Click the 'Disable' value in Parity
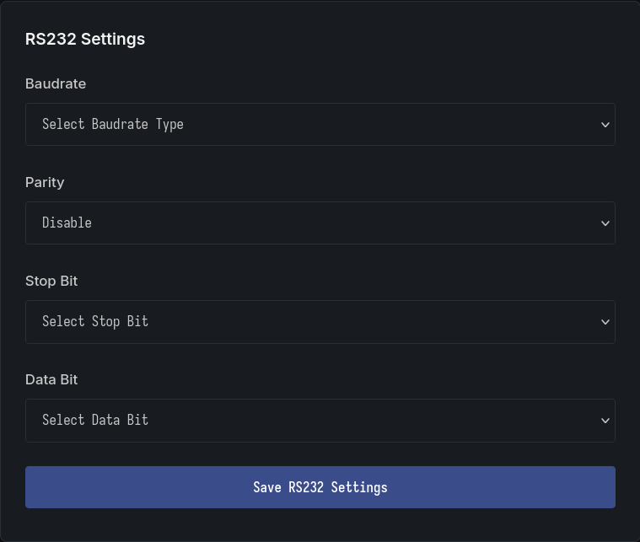 (67, 223)
